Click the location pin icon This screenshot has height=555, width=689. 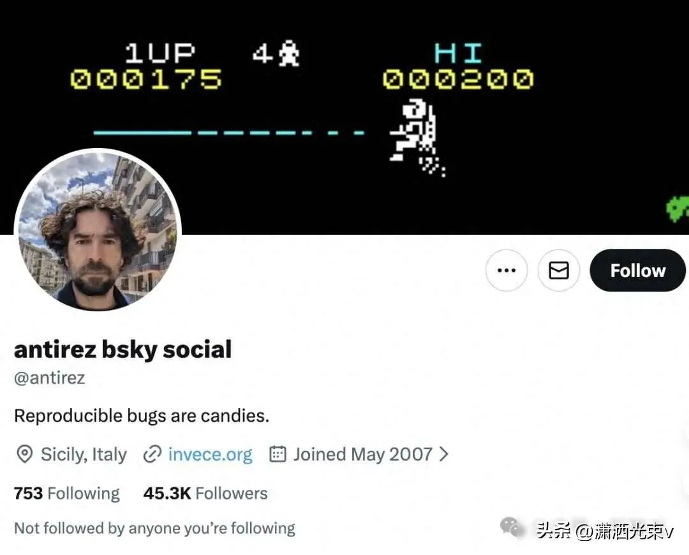click(25, 454)
